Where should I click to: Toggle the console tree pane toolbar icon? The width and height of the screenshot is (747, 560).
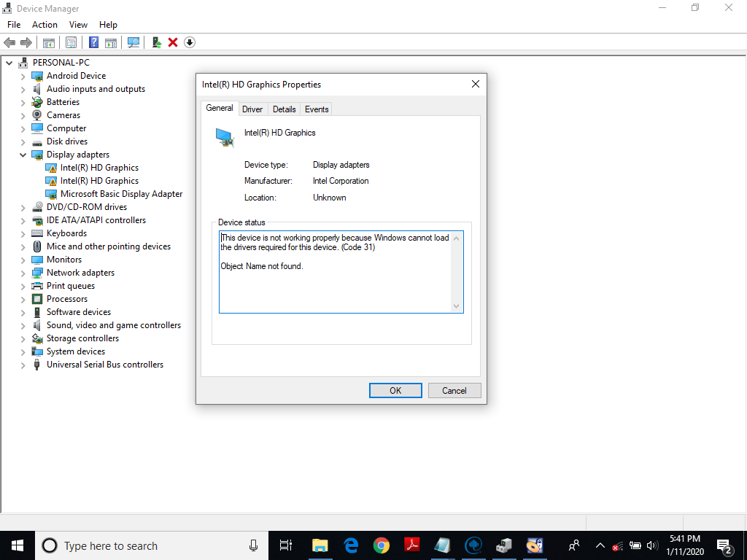click(49, 43)
